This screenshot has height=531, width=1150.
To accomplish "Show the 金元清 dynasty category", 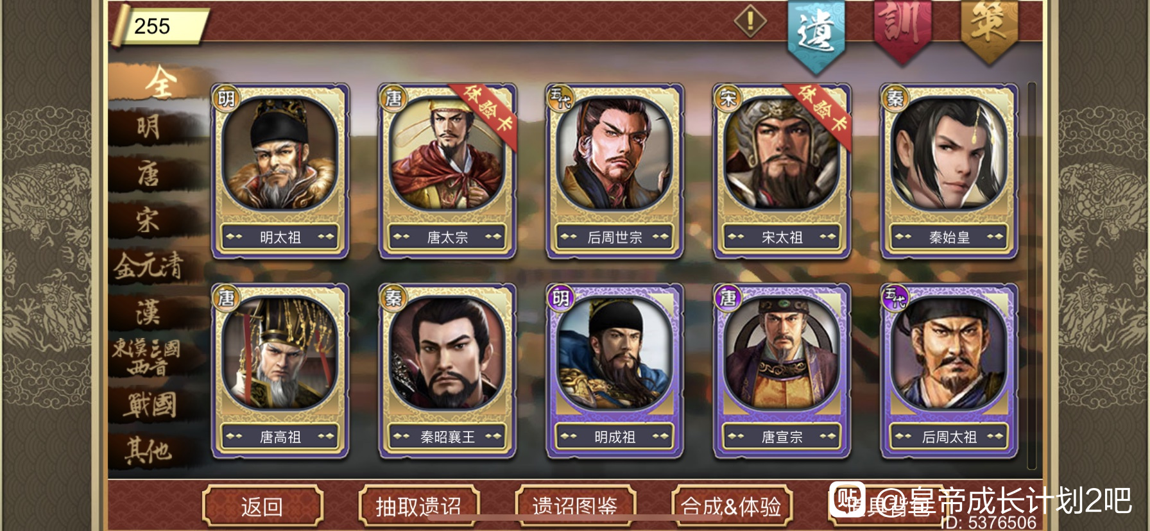I will pyautogui.click(x=149, y=265).
